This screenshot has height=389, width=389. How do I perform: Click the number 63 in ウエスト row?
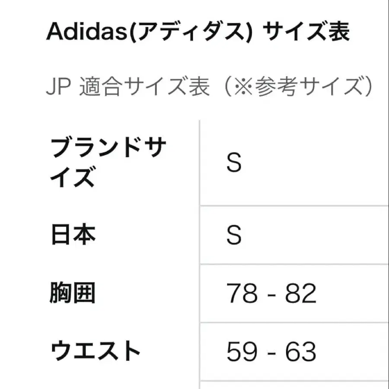[301, 351]
